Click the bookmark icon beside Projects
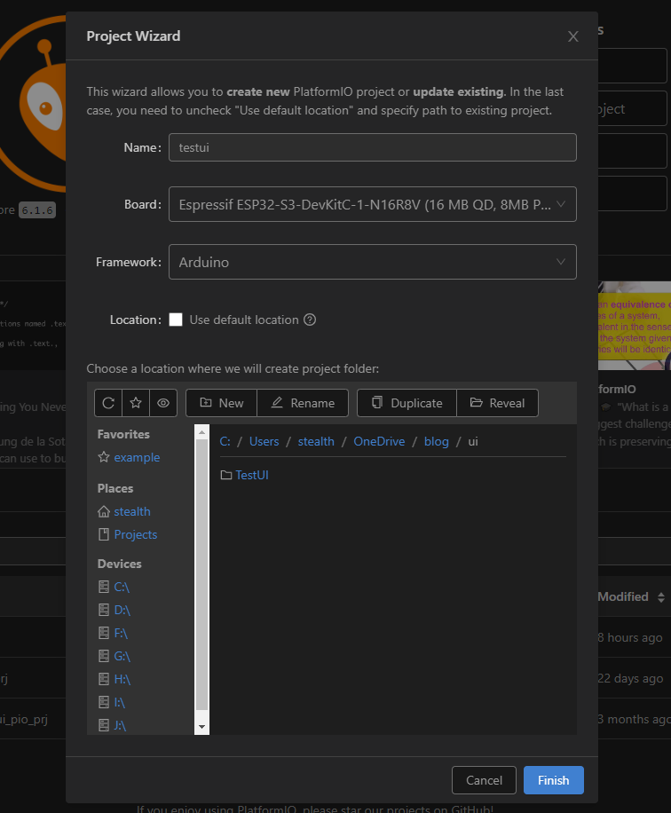 coord(104,534)
